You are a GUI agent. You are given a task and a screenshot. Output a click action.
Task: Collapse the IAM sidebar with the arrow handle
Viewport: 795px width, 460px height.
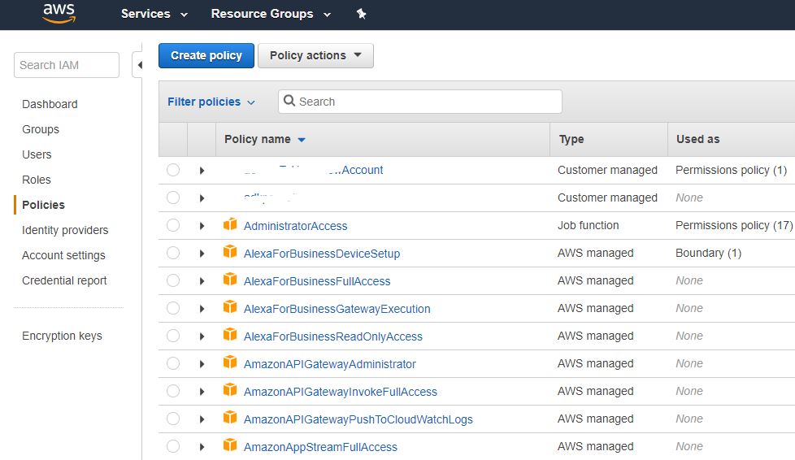point(138,65)
